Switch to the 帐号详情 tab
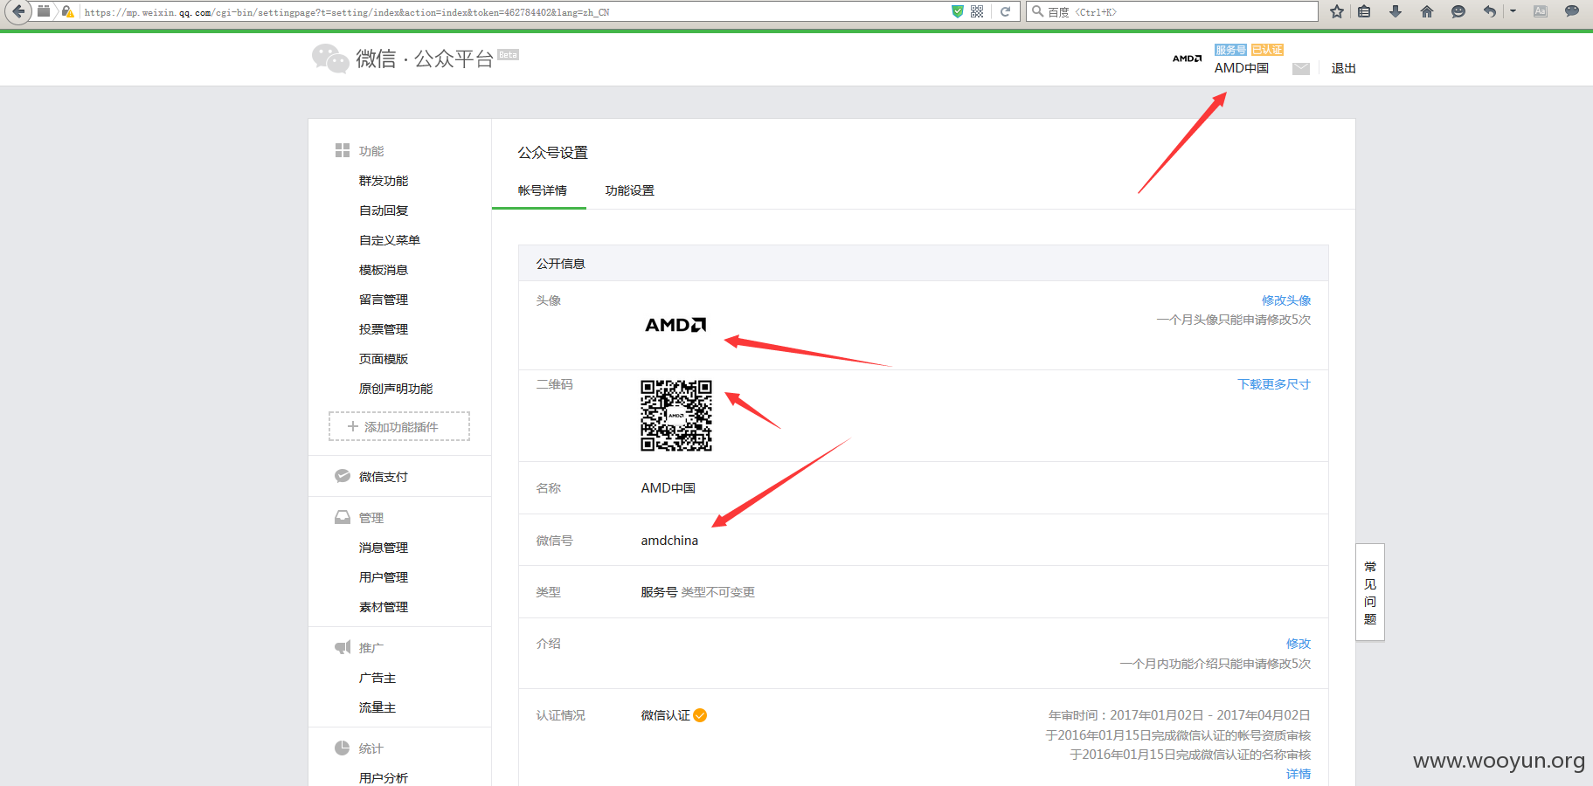This screenshot has height=786, width=1593. (543, 190)
